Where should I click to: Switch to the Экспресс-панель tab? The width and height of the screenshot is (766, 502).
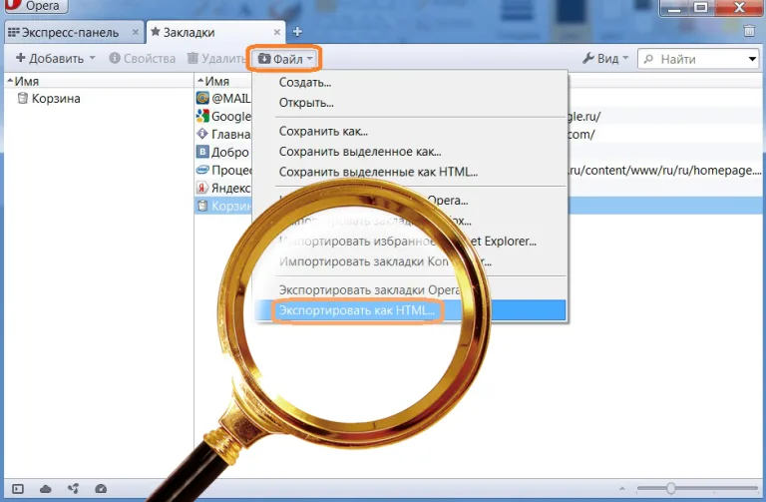pos(70,33)
